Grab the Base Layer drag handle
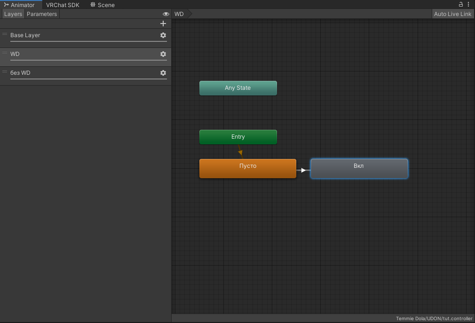 coord(5,34)
